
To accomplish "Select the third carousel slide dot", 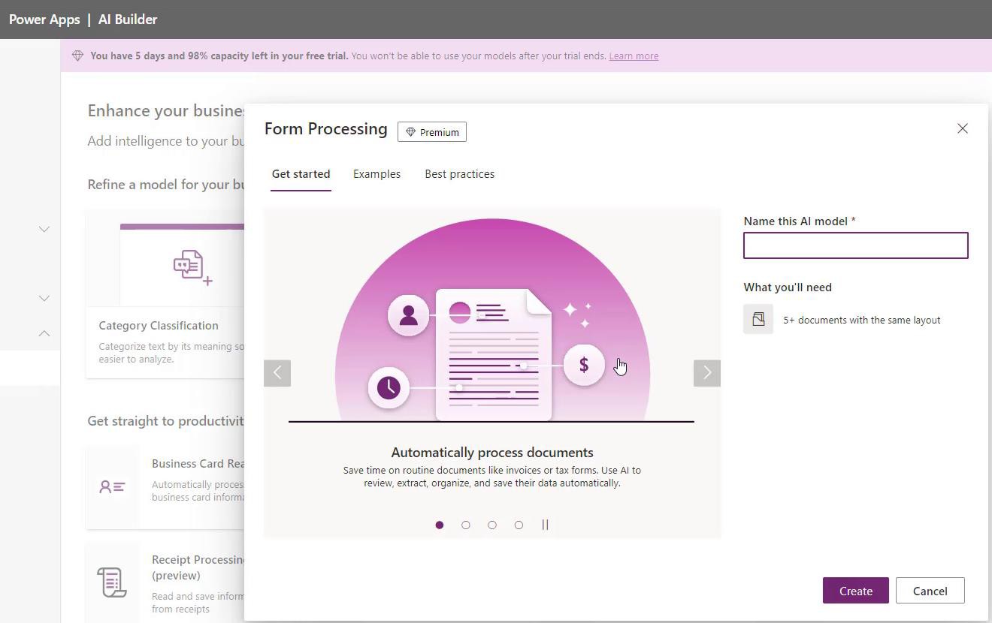I will 492,525.
